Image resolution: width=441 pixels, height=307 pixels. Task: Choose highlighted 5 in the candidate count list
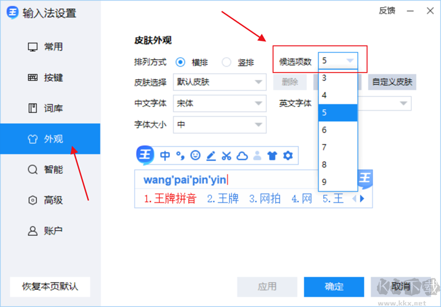(x=338, y=113)
